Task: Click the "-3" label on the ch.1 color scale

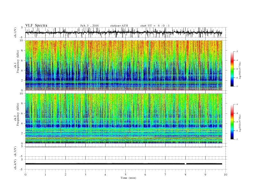Action: (237, 52)
